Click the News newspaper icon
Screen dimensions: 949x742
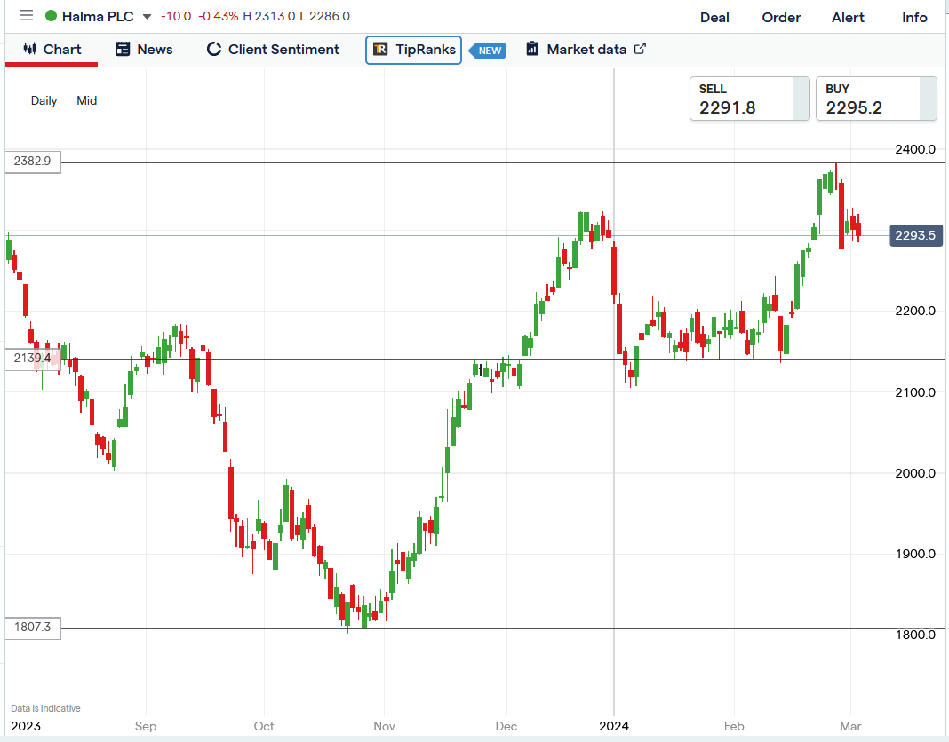[123, 49]
